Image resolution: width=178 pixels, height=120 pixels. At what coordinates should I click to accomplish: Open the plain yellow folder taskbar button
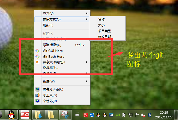click(x=52, y=115)
